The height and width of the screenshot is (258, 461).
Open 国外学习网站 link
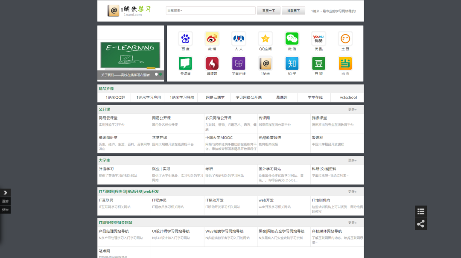[x=270, y=169]
